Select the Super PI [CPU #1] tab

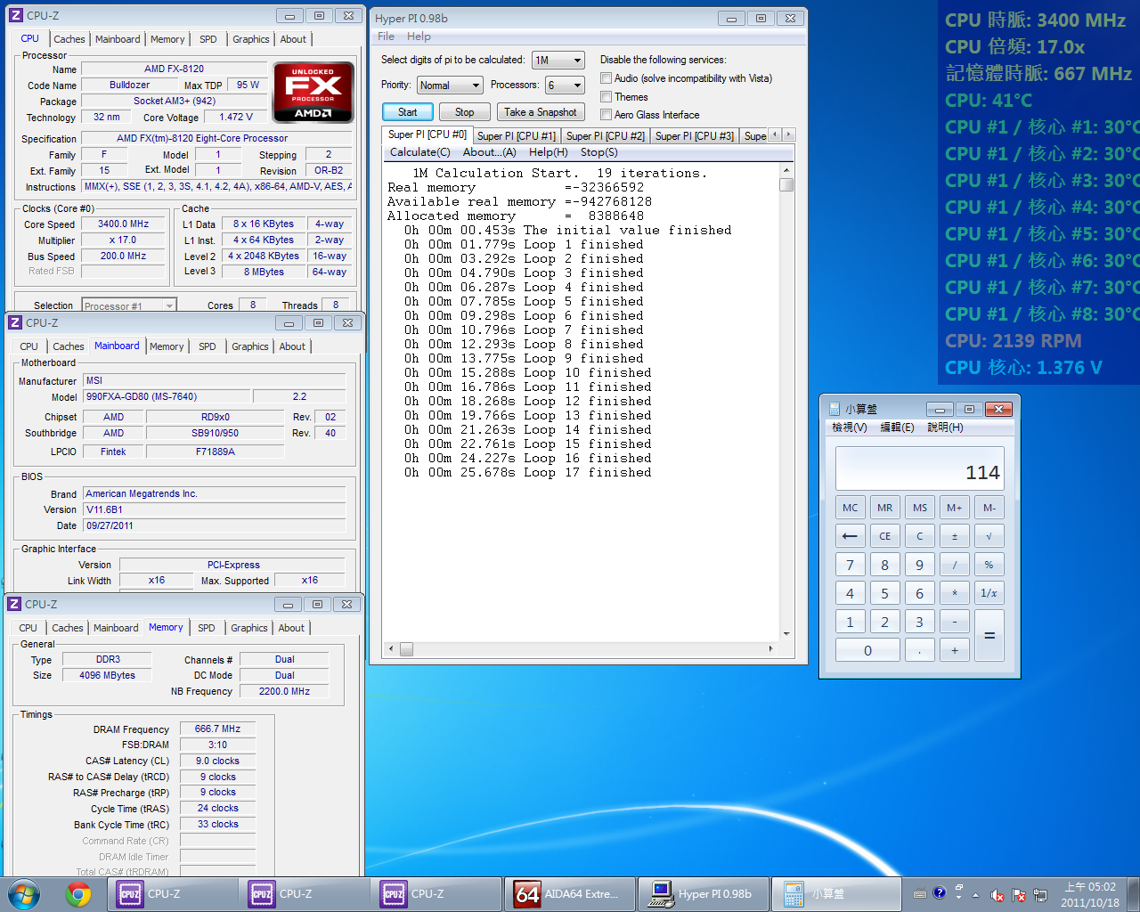click(x=517, y=135)
